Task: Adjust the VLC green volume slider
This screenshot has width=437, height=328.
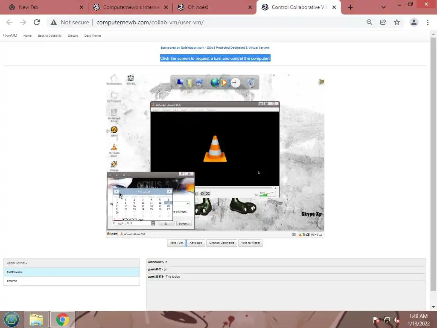Action: click(267, 194)
